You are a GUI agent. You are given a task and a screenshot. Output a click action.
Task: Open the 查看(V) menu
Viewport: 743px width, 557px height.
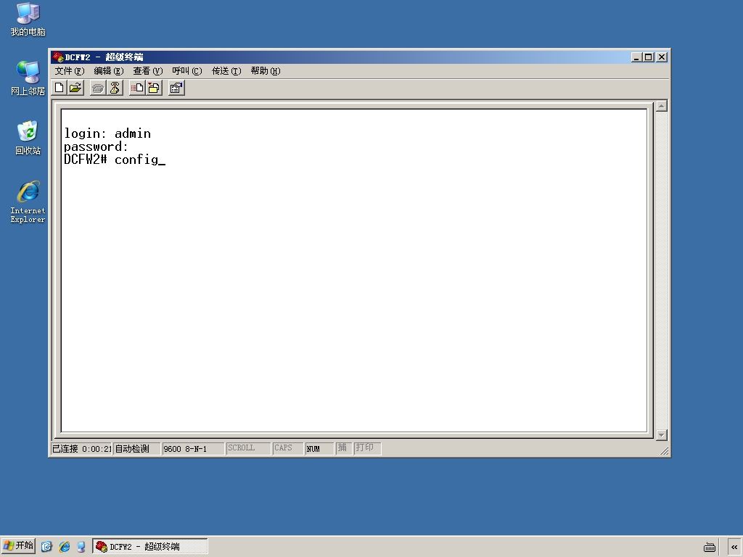[x=148, y=71]
